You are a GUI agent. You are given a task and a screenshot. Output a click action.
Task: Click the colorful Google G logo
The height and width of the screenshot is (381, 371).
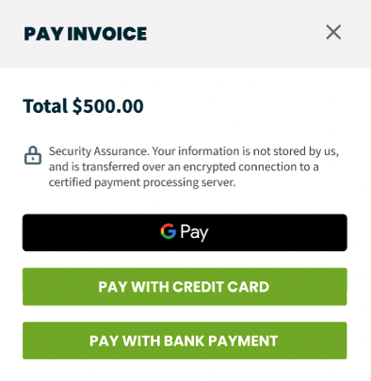(169, 231)
